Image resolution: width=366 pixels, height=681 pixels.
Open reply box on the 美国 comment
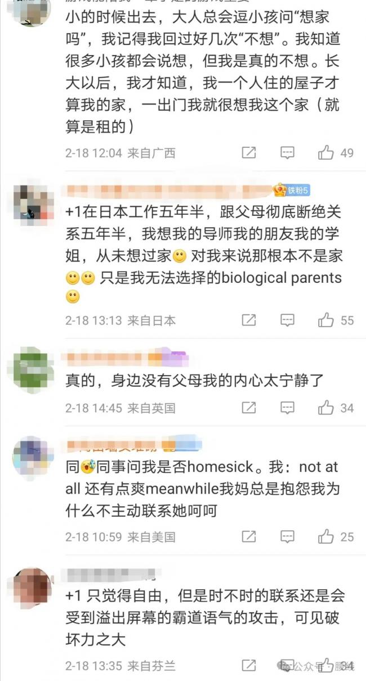tap(288, 536)
